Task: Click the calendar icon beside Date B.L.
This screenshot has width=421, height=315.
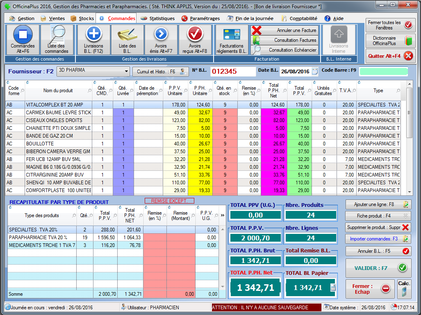Action: coord(315,71)
